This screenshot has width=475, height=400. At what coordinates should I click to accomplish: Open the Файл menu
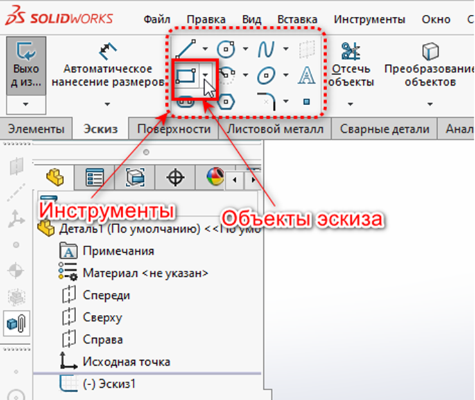[157, 19]
